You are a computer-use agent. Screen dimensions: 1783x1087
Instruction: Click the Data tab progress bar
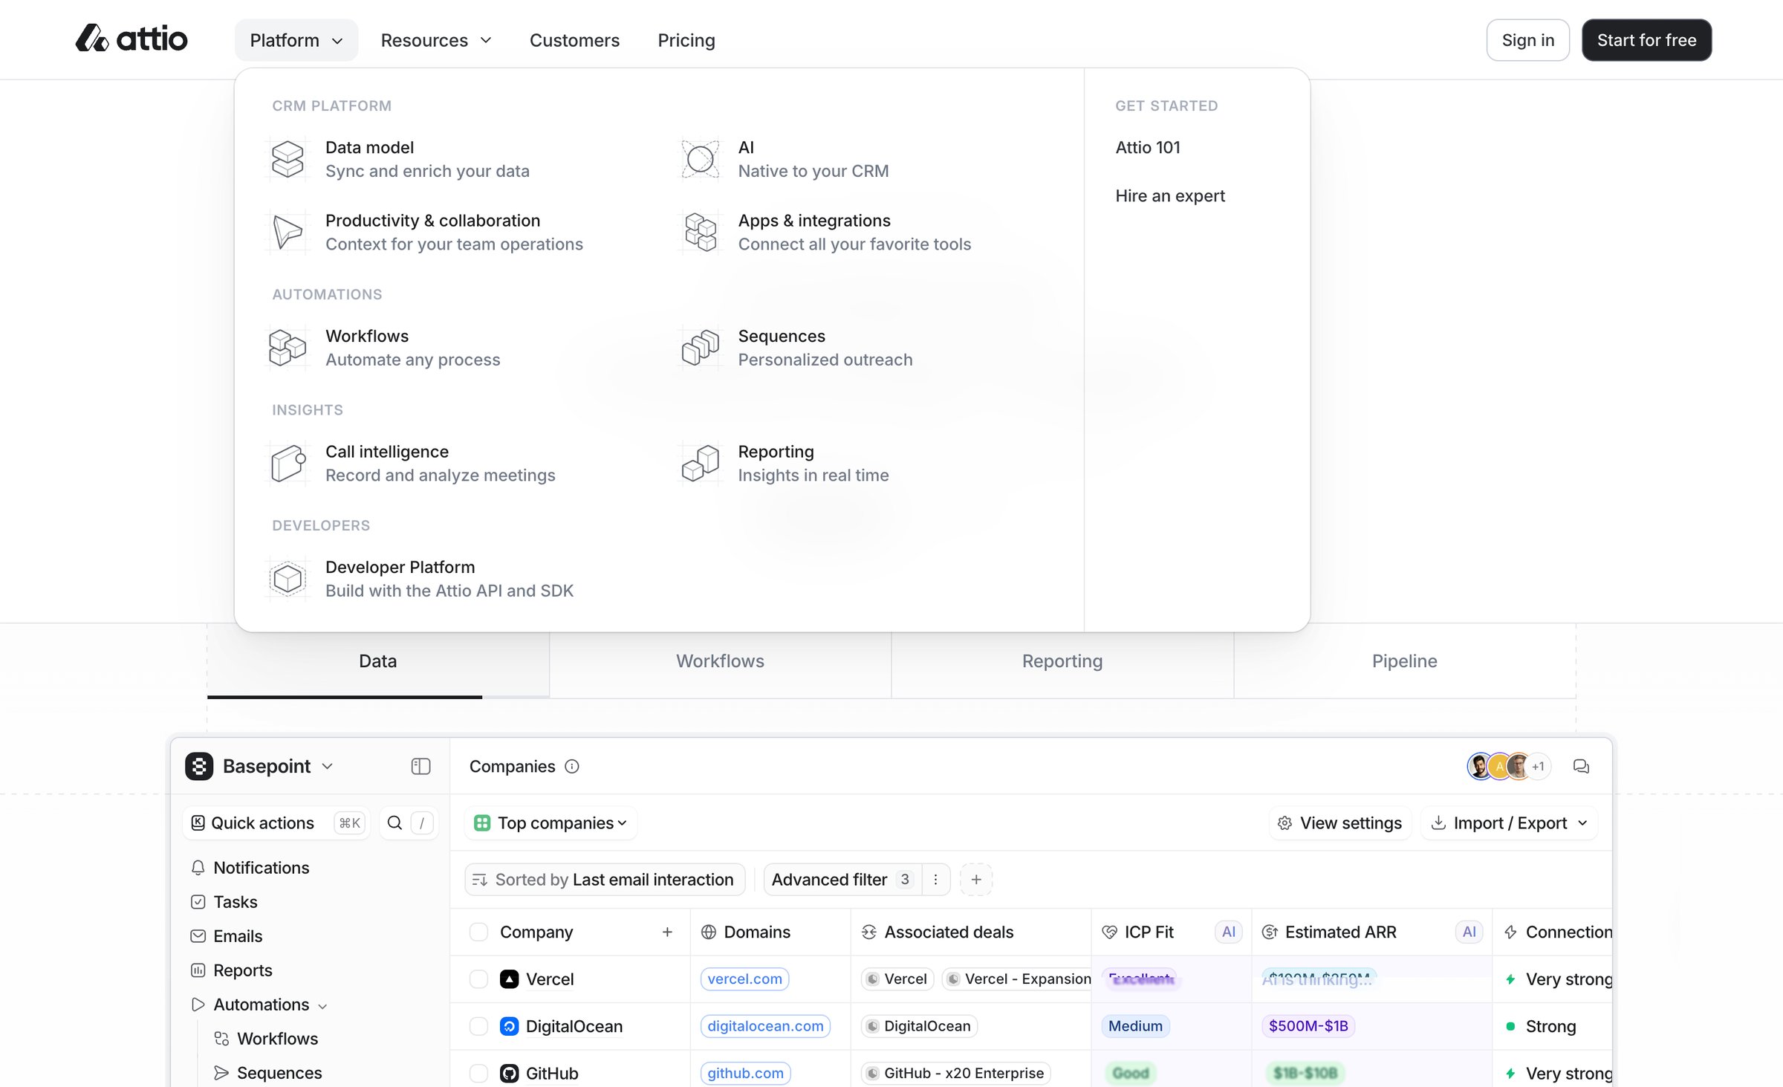click(378, 697)
